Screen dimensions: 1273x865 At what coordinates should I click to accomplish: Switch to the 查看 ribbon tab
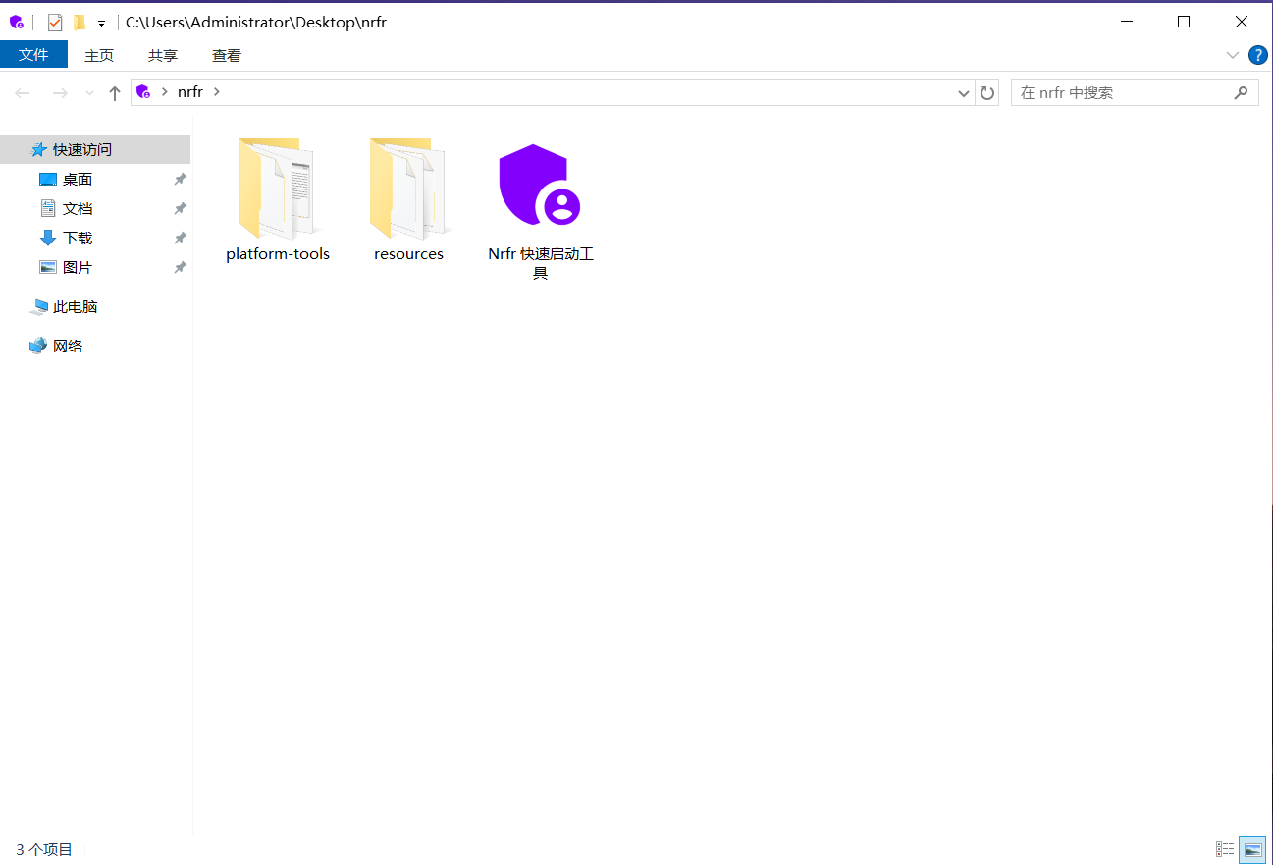[x=227, y=56]
